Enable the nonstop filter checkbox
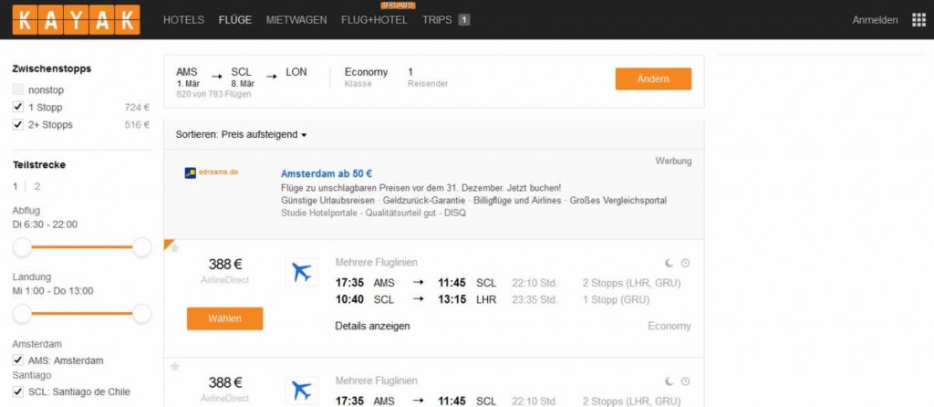The height and width of the screenshot is (407, 934). tap(18, 90)
